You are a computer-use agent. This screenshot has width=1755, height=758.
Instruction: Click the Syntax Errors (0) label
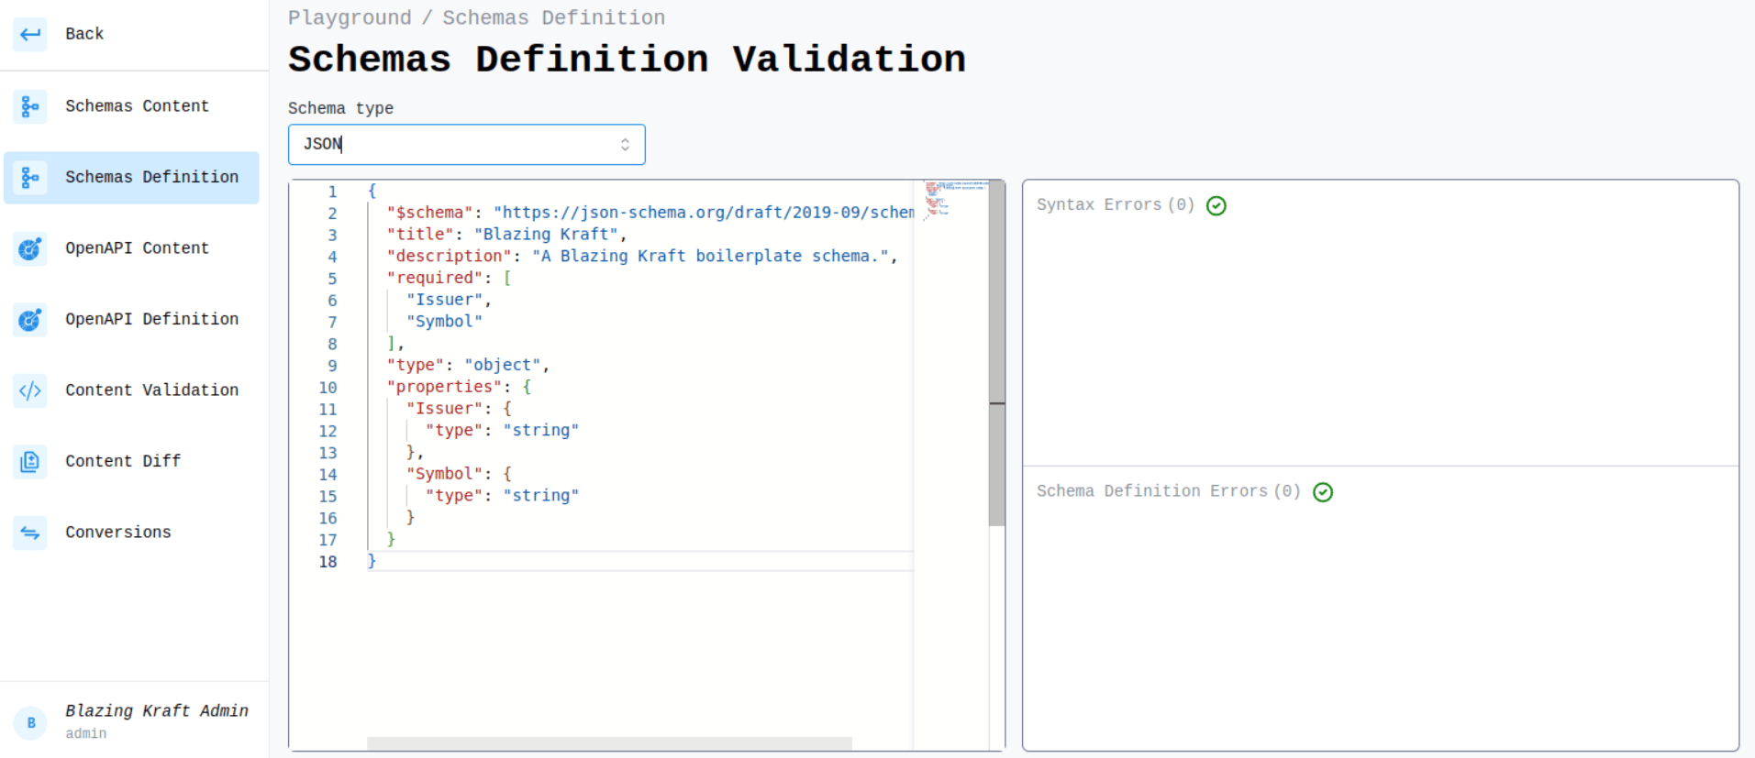coord(1116,205)
